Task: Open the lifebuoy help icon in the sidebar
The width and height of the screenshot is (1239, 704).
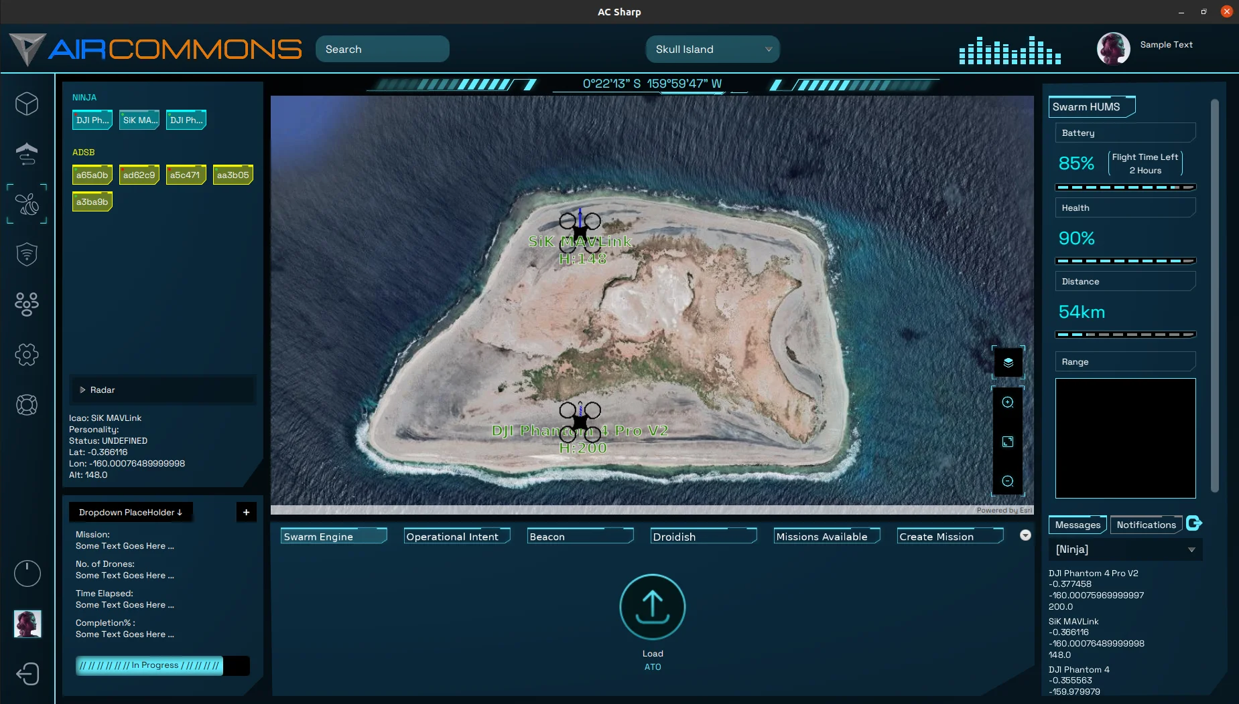Action: point(27,405)
